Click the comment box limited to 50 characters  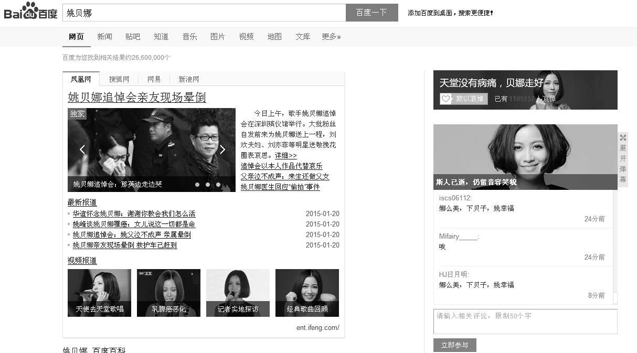coord(525,322)
